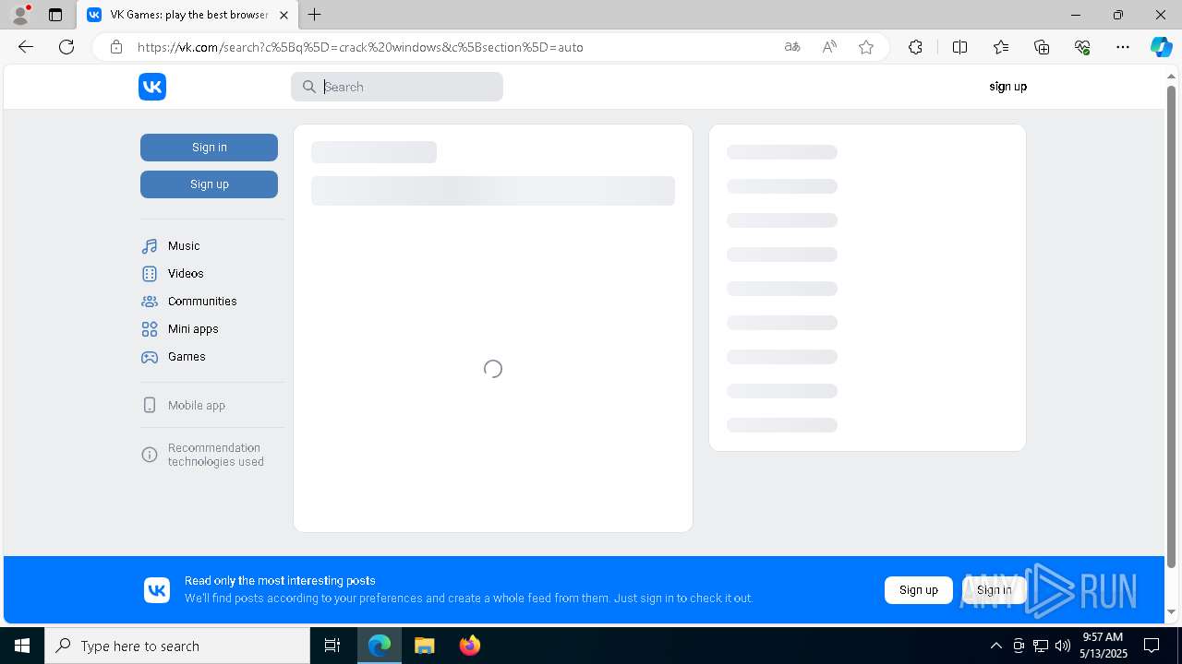This screenshot has width=1182, height=664.
Task: Select the Communities menu label
Action: (202, 302)
